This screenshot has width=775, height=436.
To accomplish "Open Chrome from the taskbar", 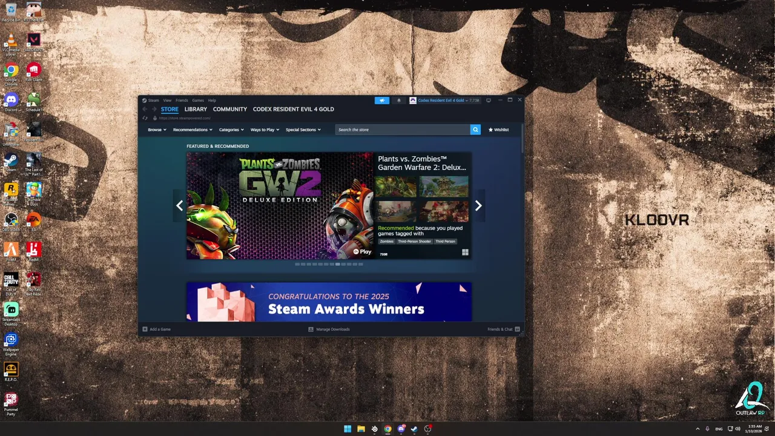I will (x=387, y=429).
